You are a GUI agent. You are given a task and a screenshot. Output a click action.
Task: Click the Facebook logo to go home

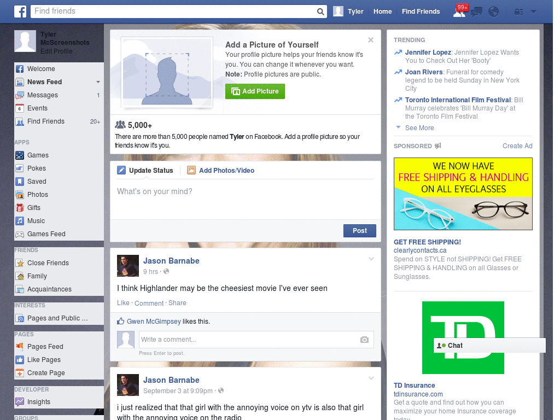click(x=20, y=11)
